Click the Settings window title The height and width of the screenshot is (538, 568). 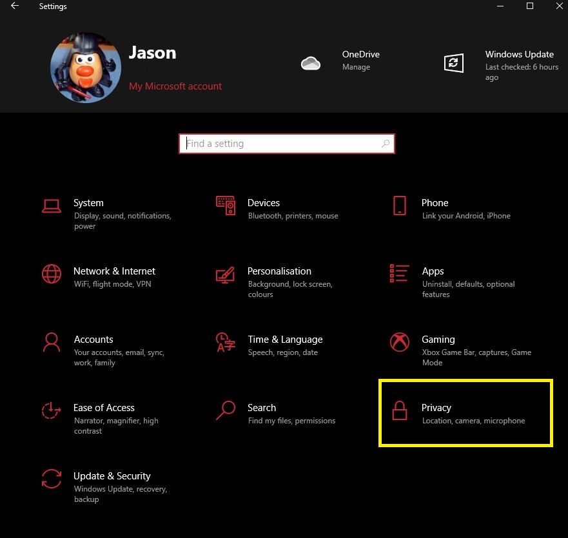(53, 6)
